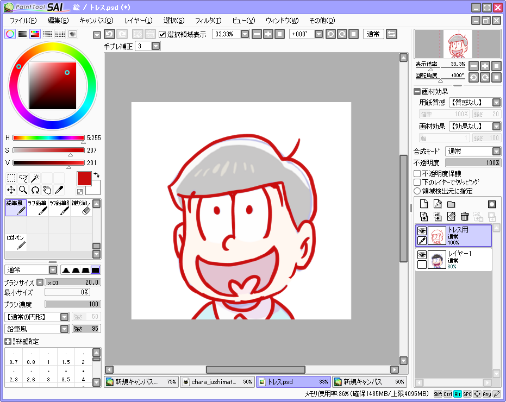Toggle the swatches panel icon
506x402 pixels.
pyautogui.click(x=60, y=34)
